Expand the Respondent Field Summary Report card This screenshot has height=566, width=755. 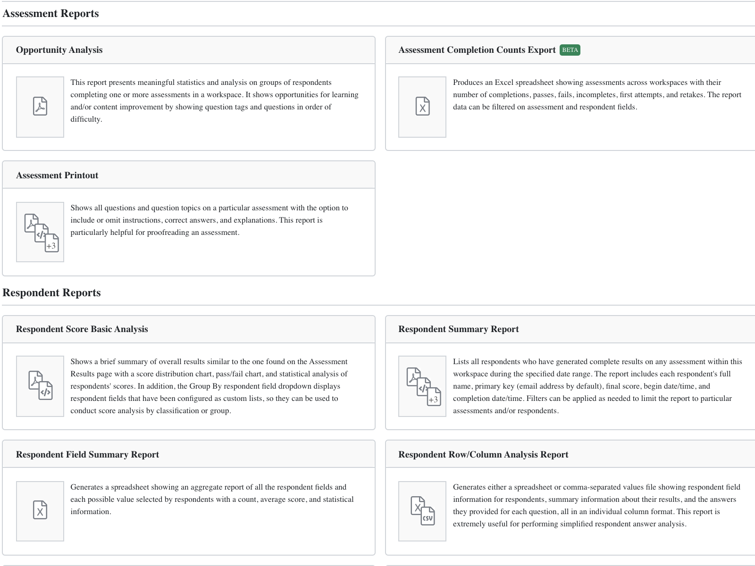pos(87,454)
